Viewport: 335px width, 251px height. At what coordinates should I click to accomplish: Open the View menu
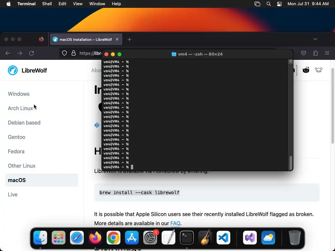tap(78, 4)
